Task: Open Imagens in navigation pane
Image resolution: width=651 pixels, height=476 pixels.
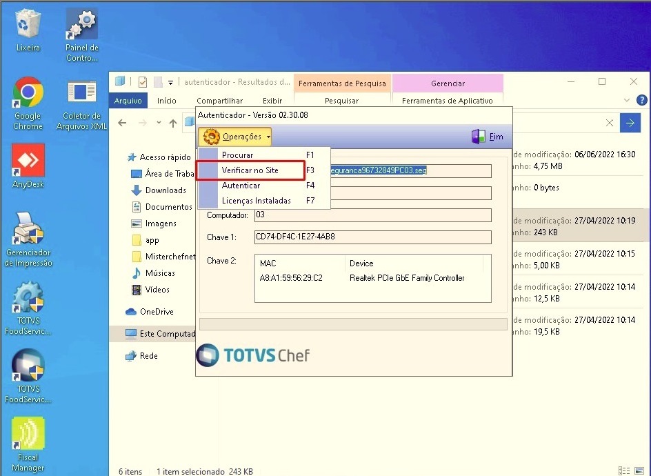Action: point(154,224)
